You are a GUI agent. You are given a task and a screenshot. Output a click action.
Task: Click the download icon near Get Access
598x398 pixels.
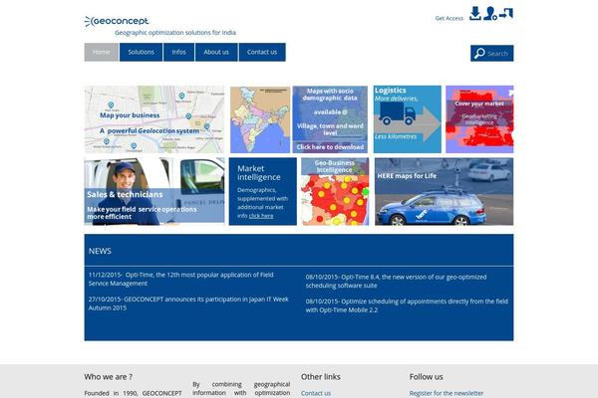click(474, 13)
